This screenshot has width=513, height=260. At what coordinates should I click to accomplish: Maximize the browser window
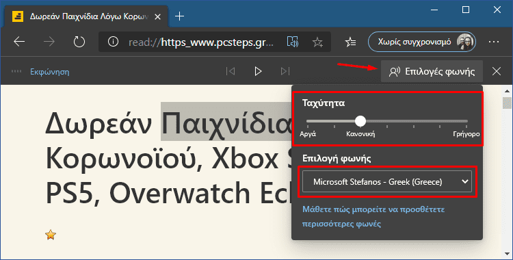pos(466,10)
